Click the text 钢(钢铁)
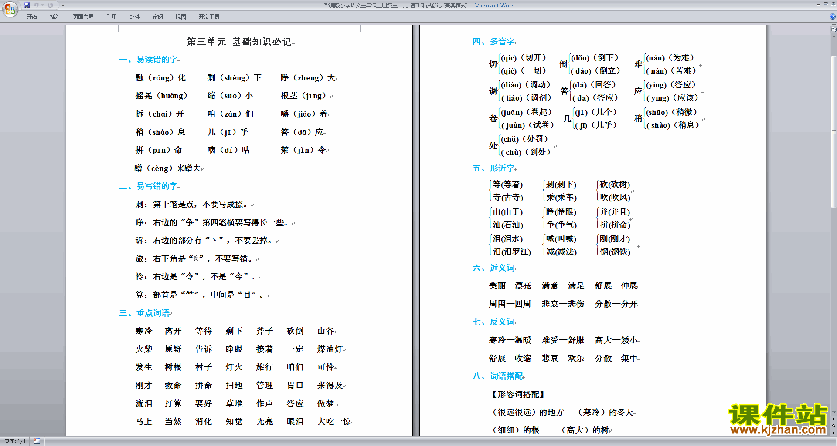 click(615, 252)
